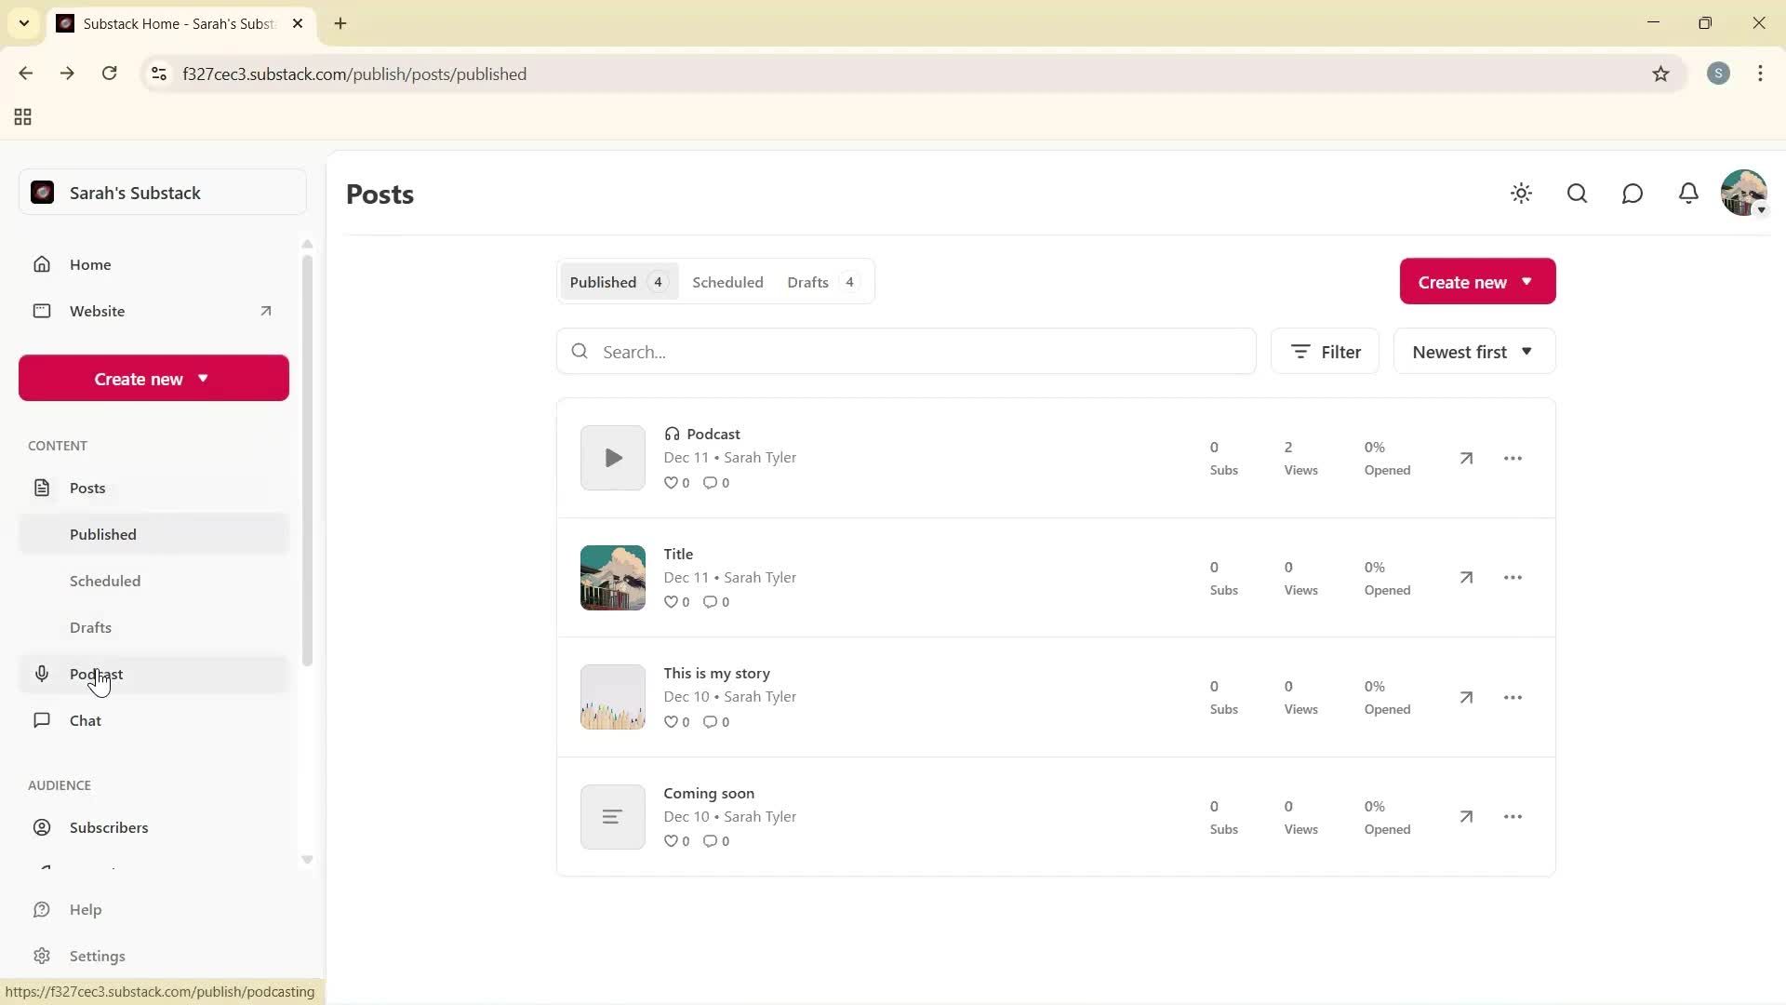
Task: Switch to the Scheduled tab
Action: [x=727, y=282]
